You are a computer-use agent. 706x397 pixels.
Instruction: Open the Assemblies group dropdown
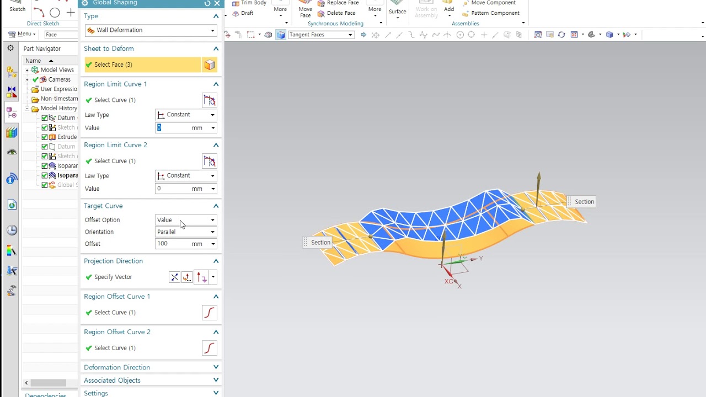pos(523,23)
